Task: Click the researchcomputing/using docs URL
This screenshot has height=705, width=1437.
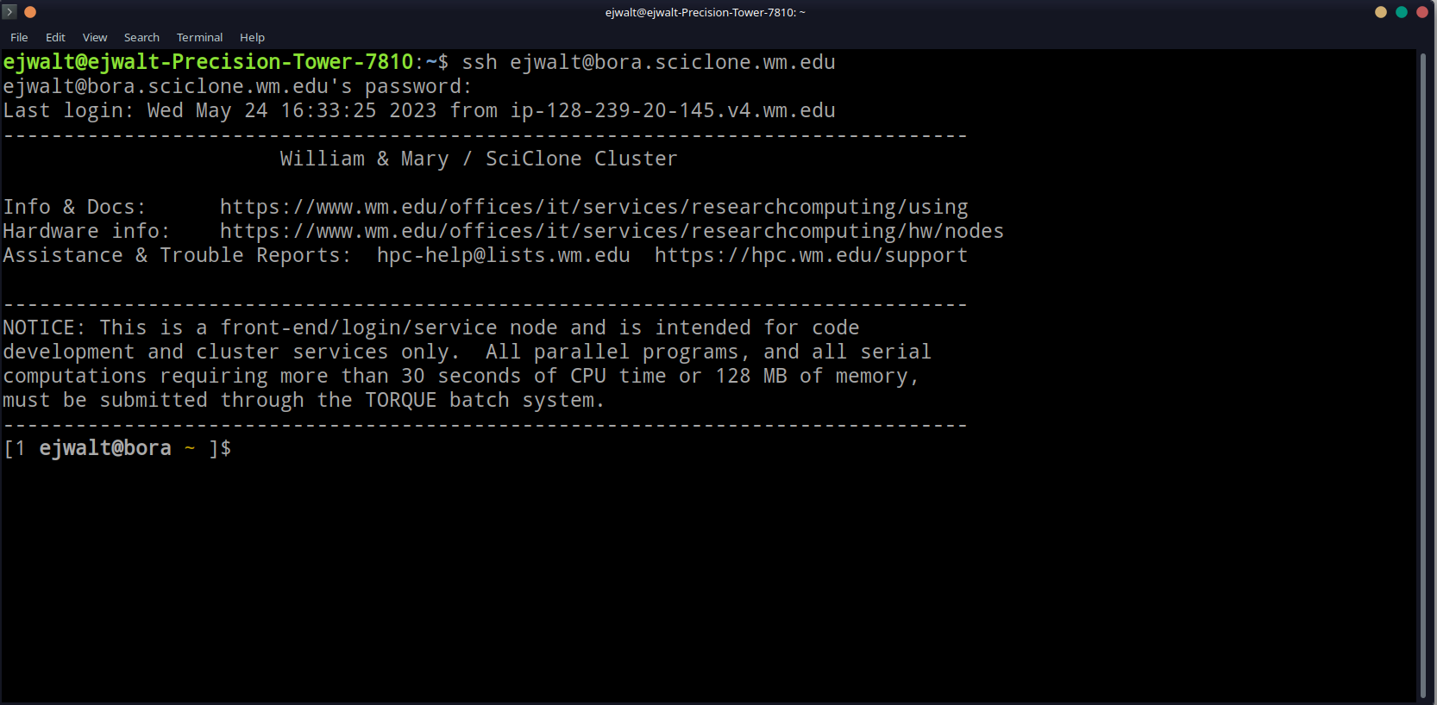Action: click(593, 208)
